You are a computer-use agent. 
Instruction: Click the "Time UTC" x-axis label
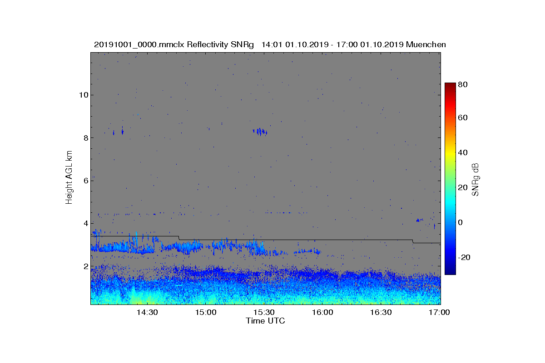[265, 321]
